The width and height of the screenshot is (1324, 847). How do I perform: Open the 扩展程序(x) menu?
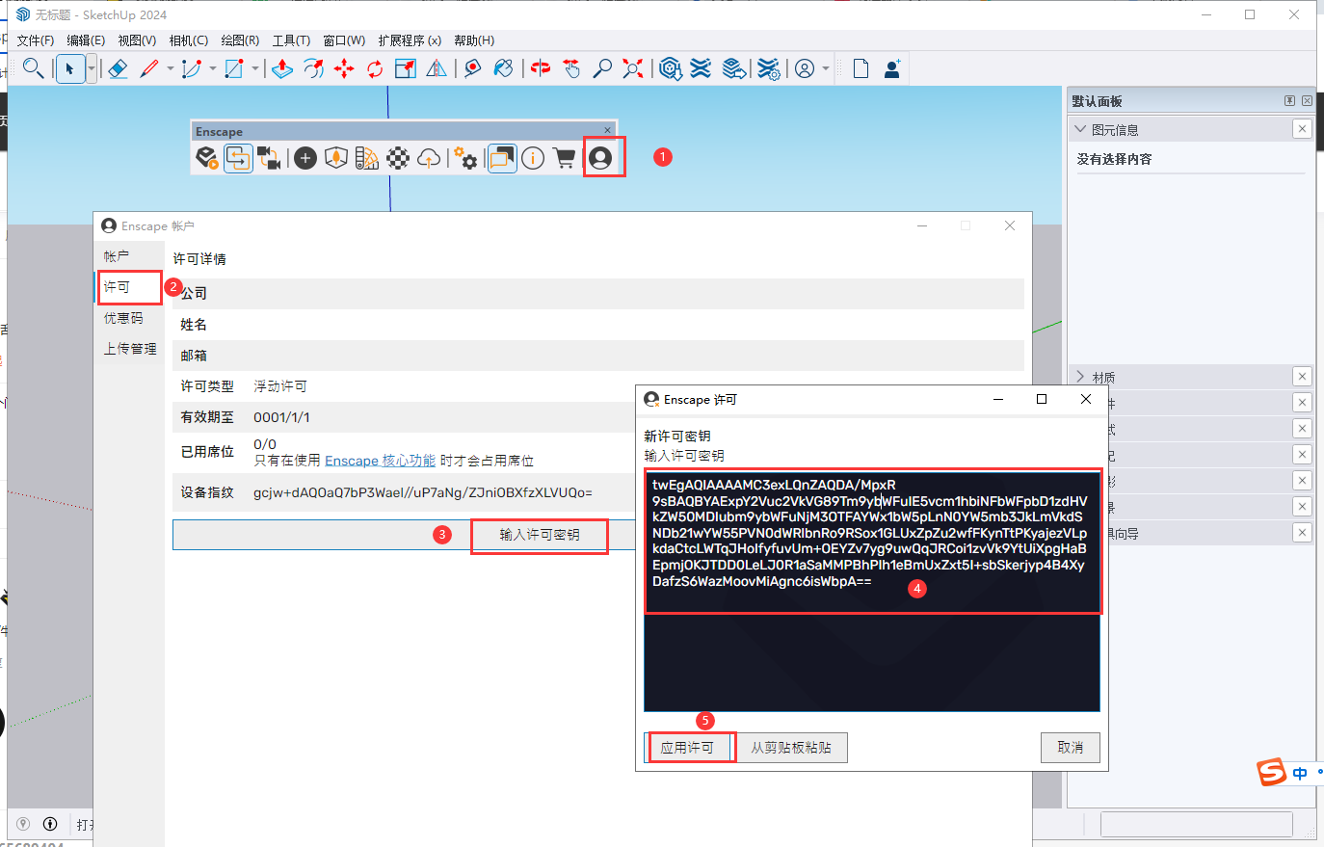[410, 40]
